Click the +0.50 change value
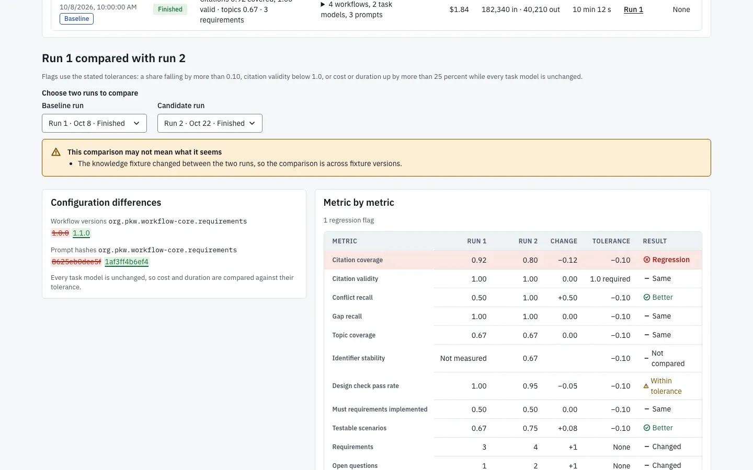 pyautogui.click(x=567, y=298)
